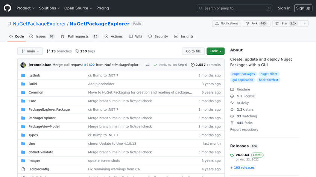Click 'chore: Update to Uno 4.10.13' commit message
Viewport: 316px width, 177px height.
(112, 144)
